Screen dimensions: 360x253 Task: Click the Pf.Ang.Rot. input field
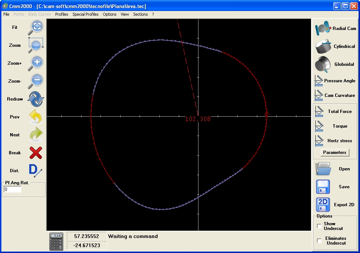pos(13,189)
